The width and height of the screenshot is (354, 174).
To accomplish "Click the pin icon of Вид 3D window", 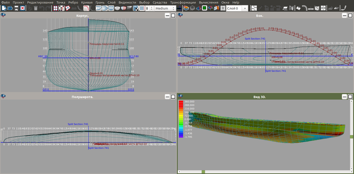I will point(180,96).
